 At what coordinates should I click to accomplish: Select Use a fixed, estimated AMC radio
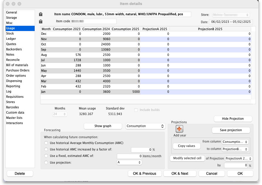pos(46,156)
